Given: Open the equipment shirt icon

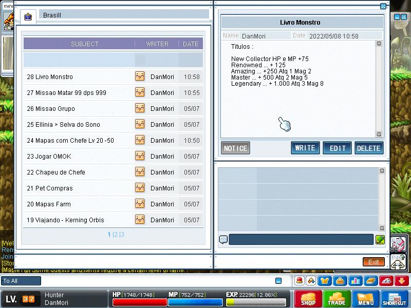Looking at the screenshot, I should 325,281.
